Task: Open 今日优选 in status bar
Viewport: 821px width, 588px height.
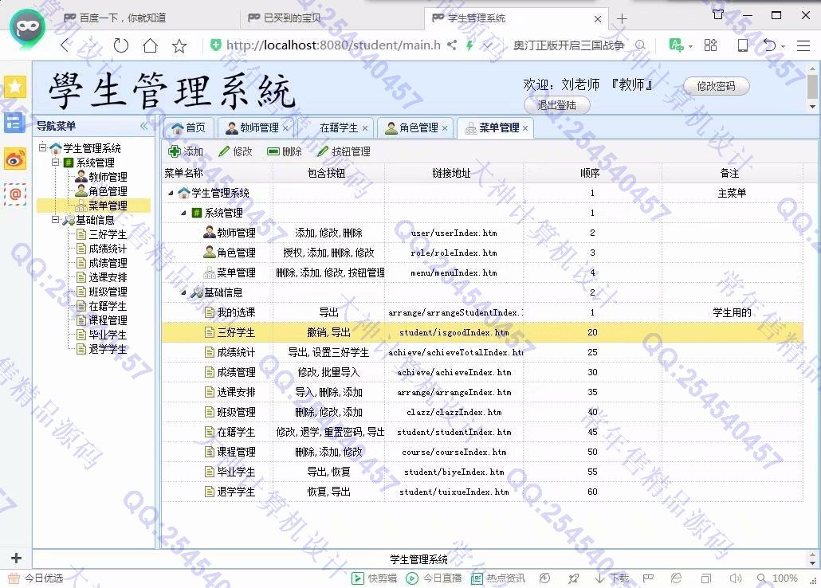Action: tap(36, 578)
